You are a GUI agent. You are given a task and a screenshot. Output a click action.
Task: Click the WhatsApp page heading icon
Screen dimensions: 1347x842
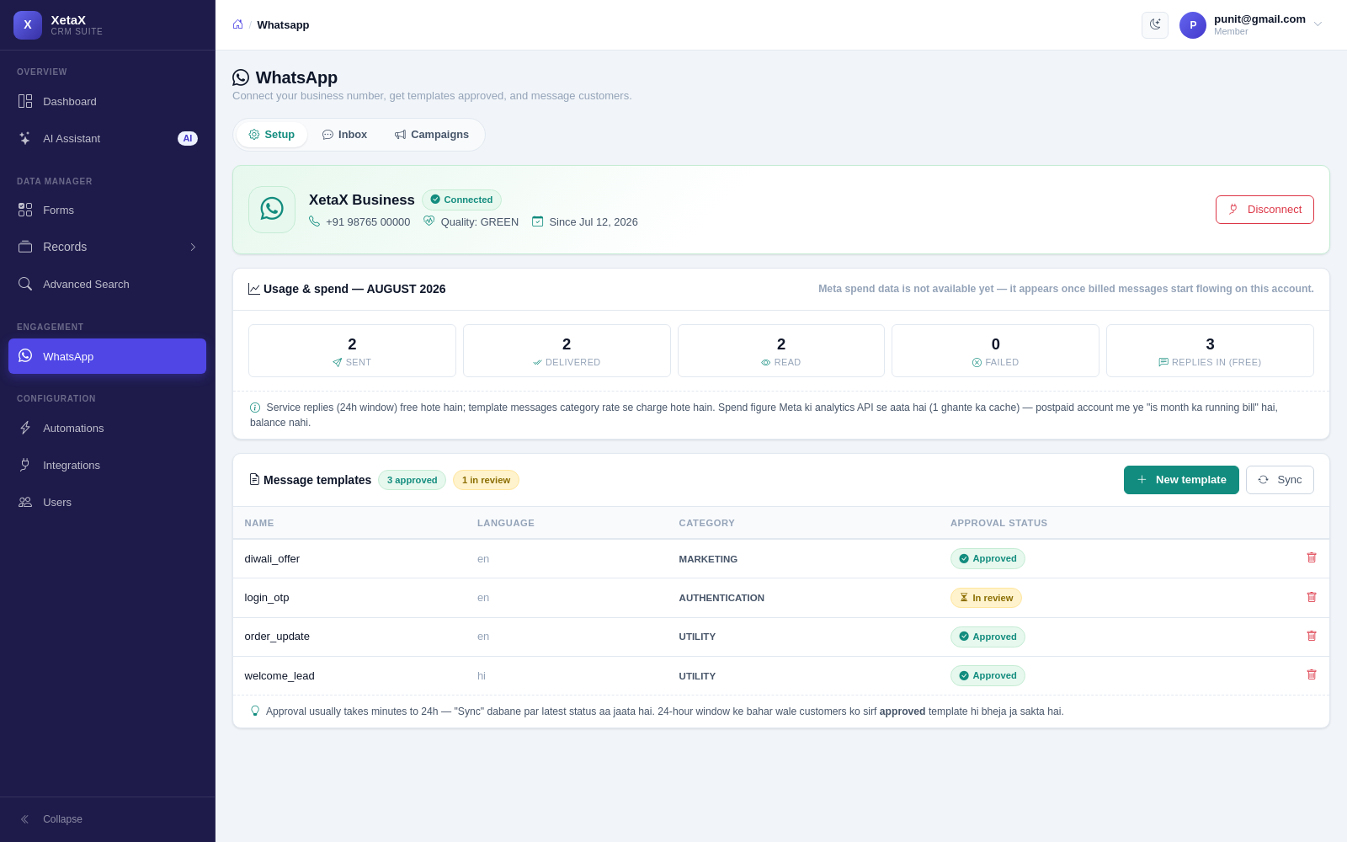(x=241, y=77)
